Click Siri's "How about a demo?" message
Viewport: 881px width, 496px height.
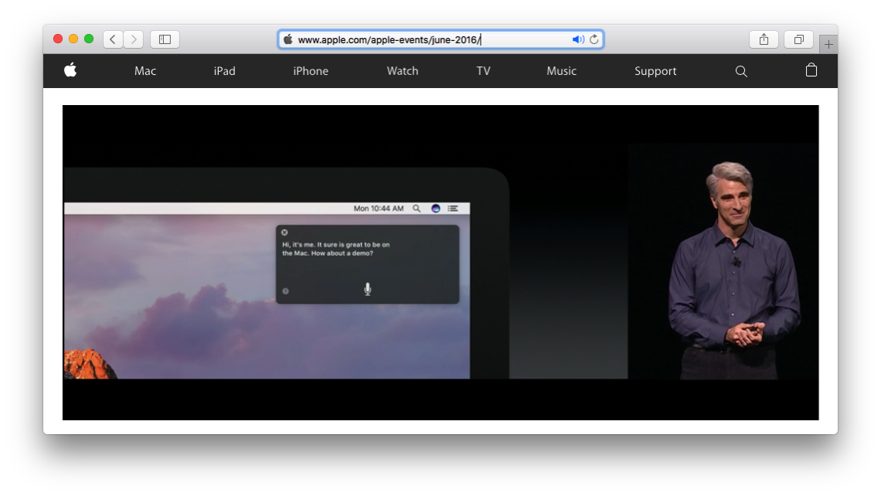342,253
